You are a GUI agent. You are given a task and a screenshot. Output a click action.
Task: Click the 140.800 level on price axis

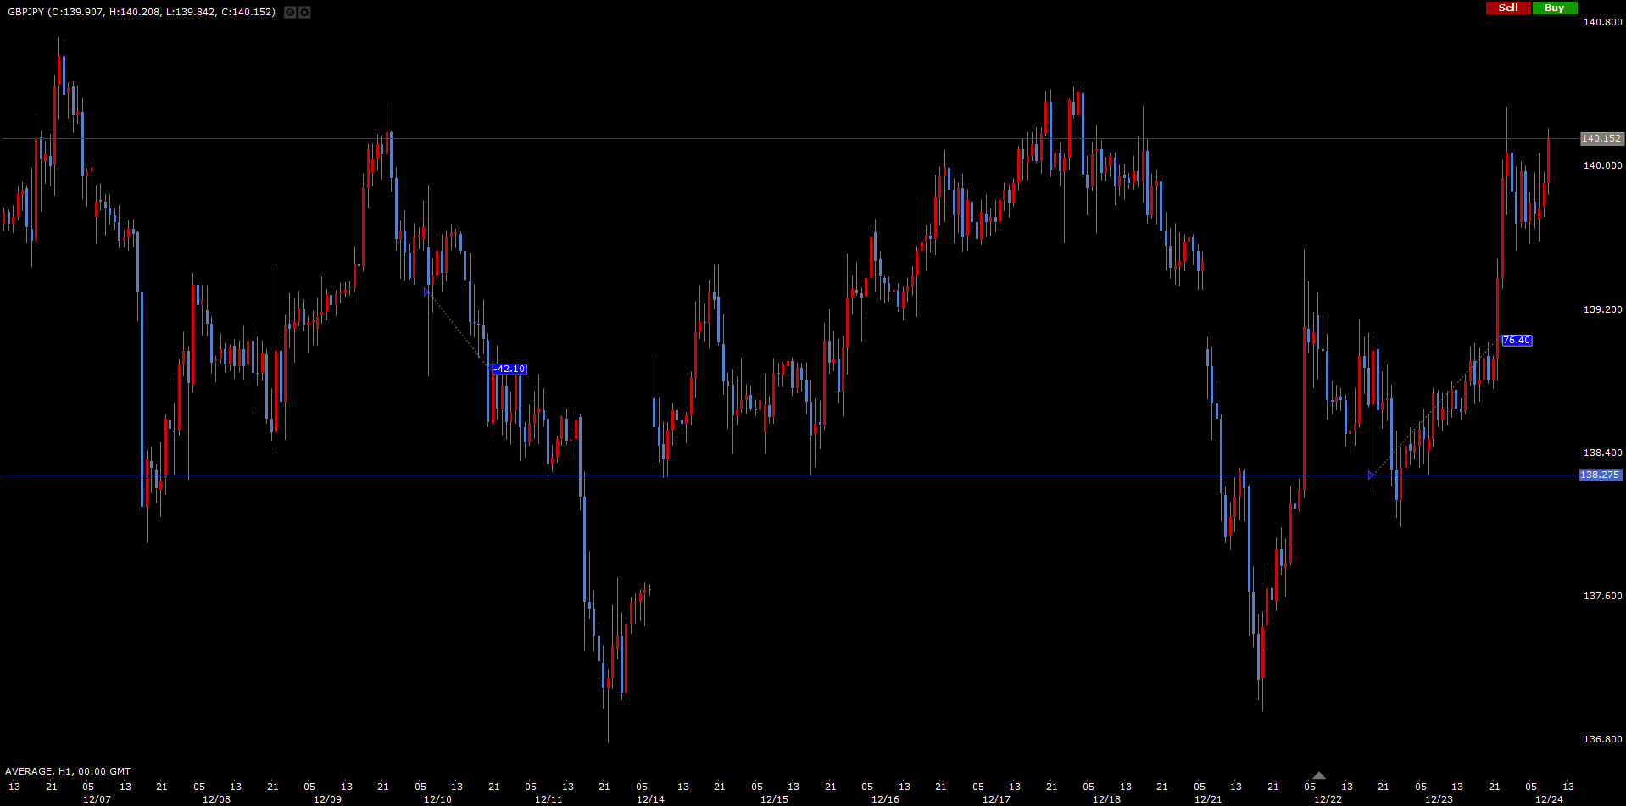[x=1602, y=22]
